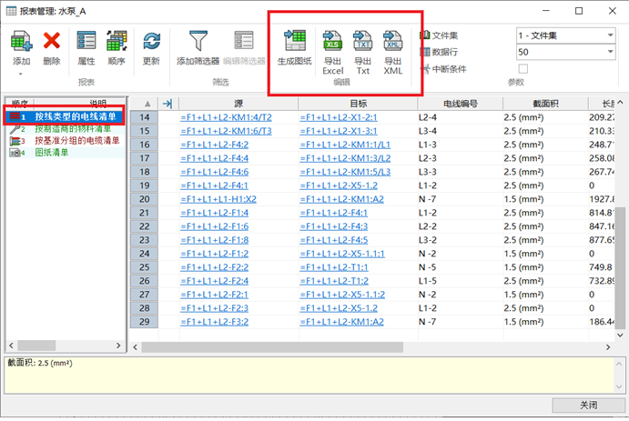Viewport: 629px width, 421px height.
Task: Click the sort triangle column header
Action: click(x=147, y=104)
